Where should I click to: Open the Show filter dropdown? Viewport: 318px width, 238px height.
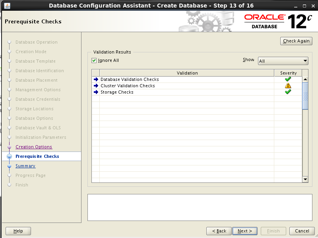click(x=283, y=61)
